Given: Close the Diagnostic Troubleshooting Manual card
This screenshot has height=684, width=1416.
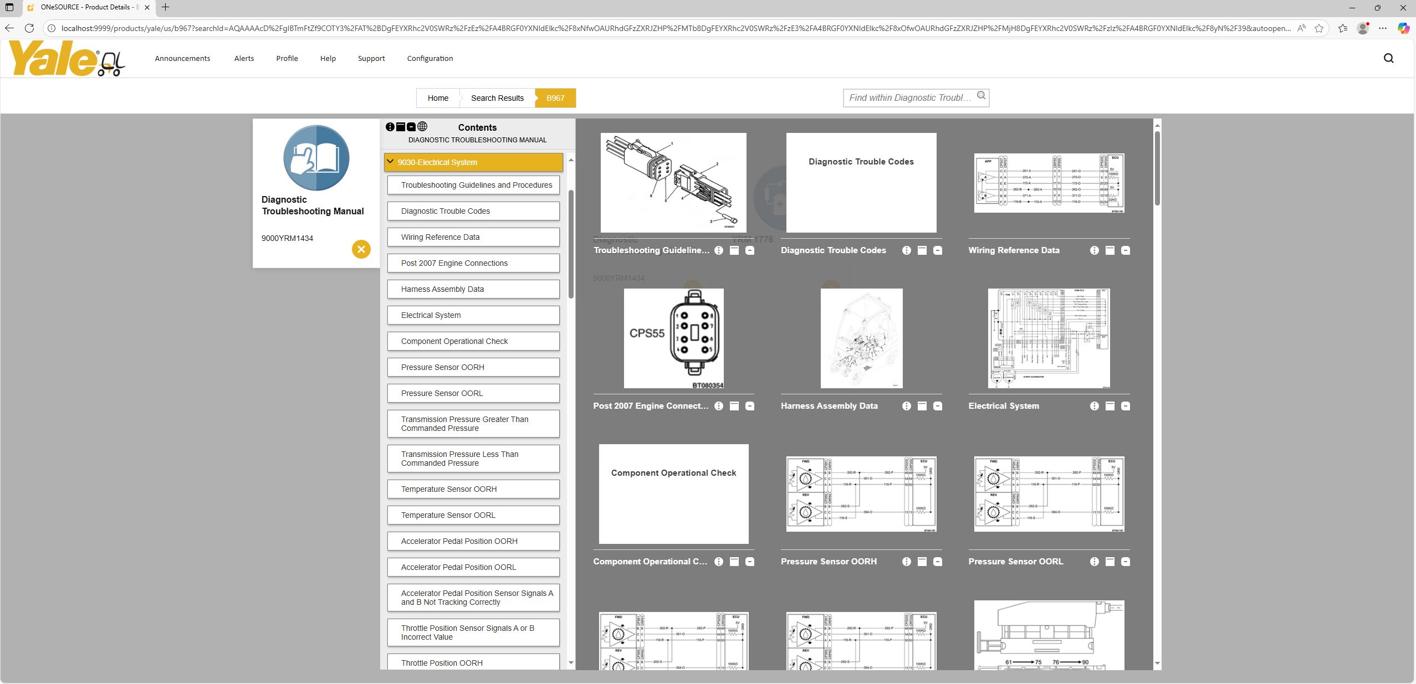Looking at the screenshot, I should tap(361, 249).
